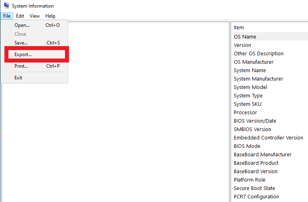
Task: Click the System Information app icon
Action: tap(6, 6)
